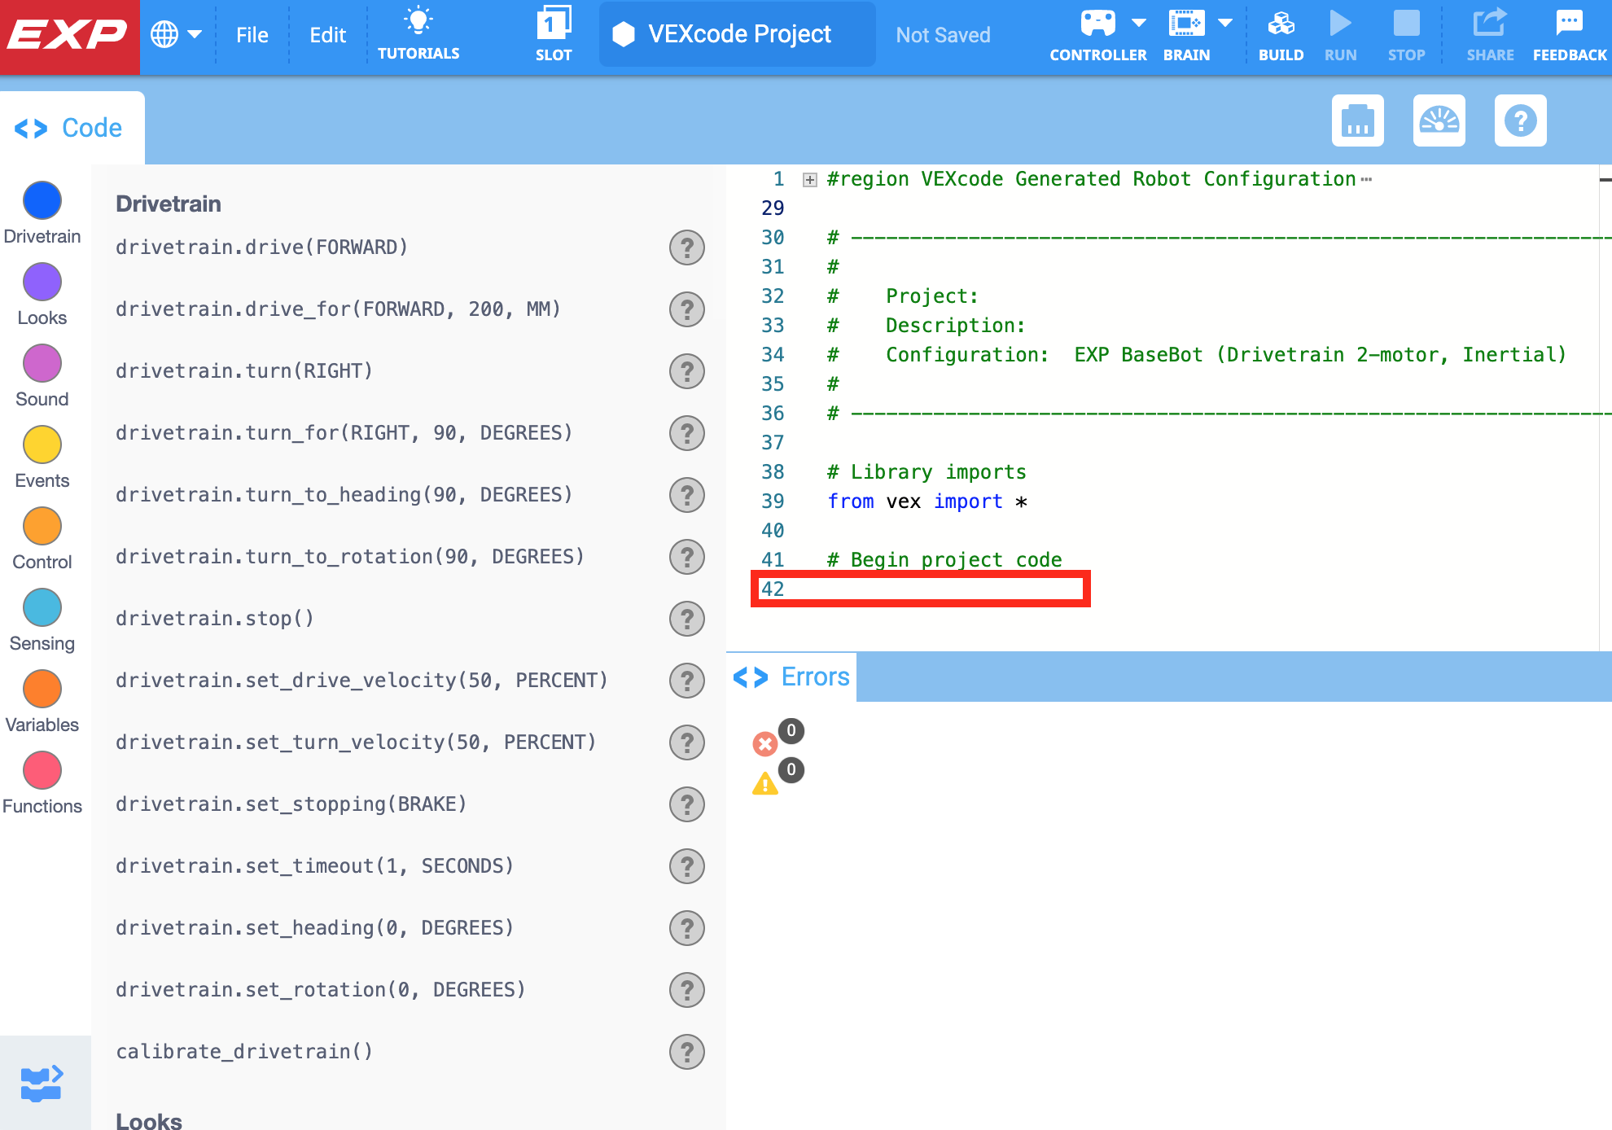Expand the VEXcode Robot Configuration region
1612x1130 pixels.
click(x=809, y=178)
